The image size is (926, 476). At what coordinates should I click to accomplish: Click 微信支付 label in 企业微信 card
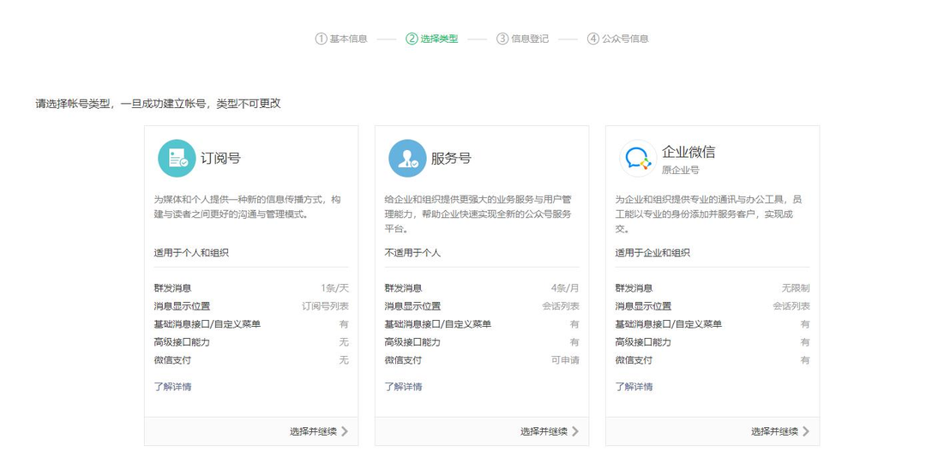coord(634,360)
